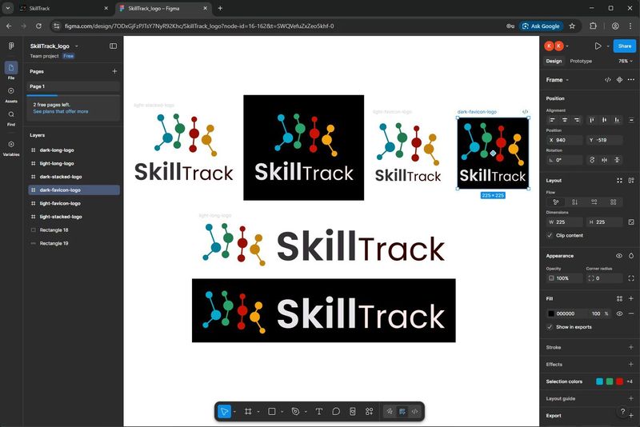The width and height of the screenshot is (640, 427).
Task: Toggle the left sidebar collapse icon
Action: pyautogui.click(x=114, y=46)
